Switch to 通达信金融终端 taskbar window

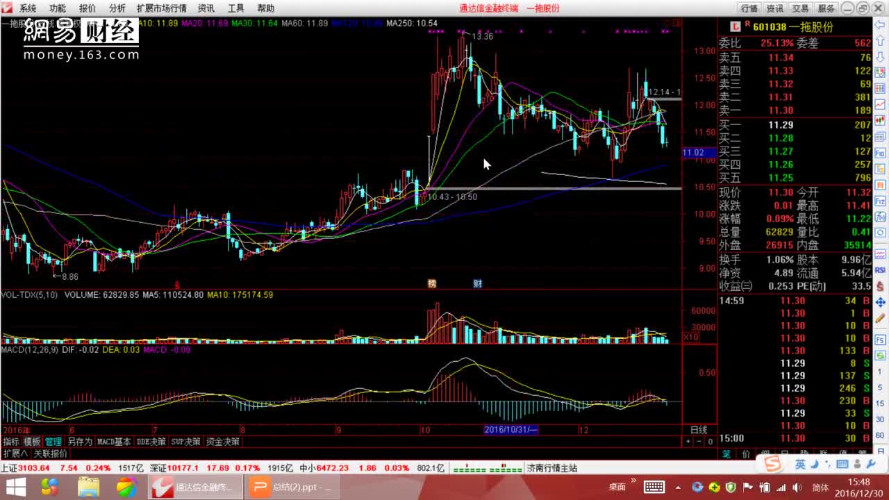tap(194, 487)
